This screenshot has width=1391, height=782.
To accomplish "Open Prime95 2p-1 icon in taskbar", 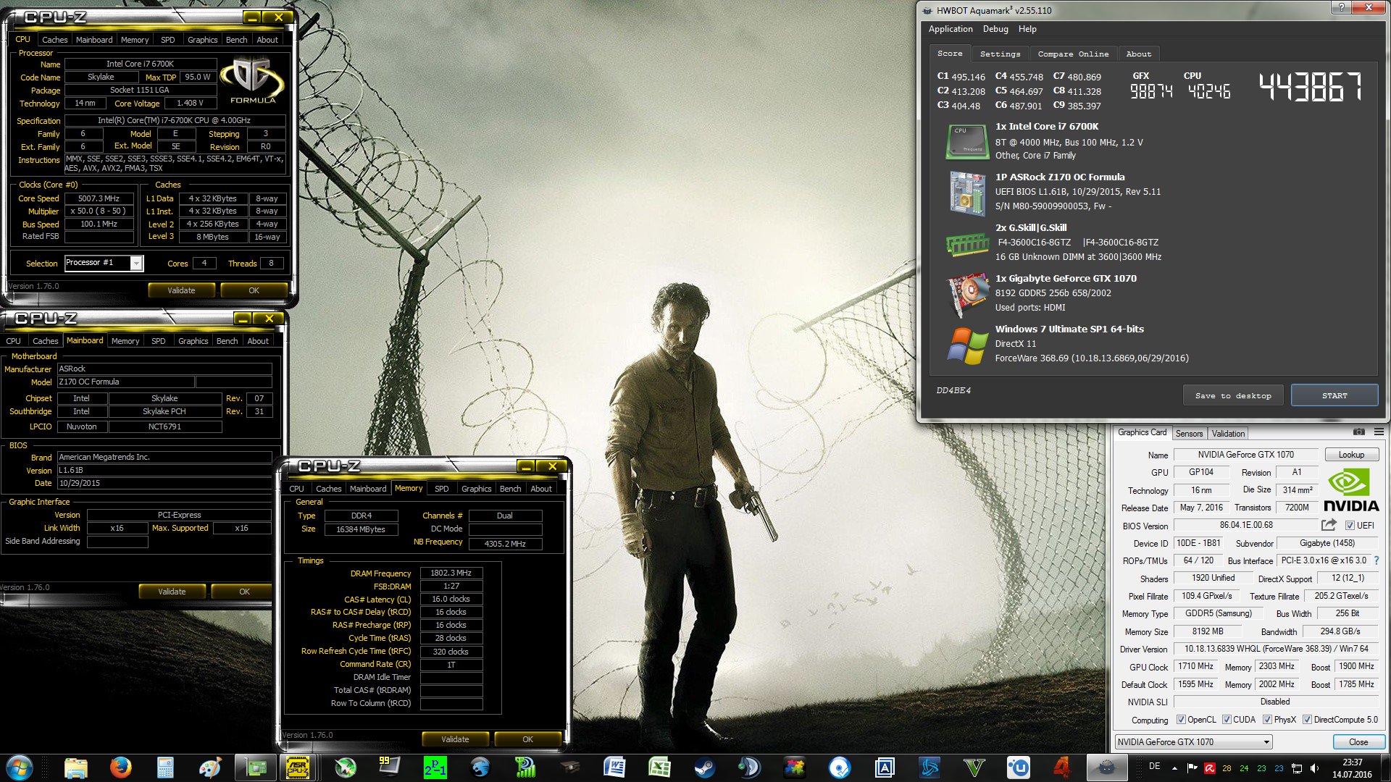I will pyautogui.click(x=435, y=767).
